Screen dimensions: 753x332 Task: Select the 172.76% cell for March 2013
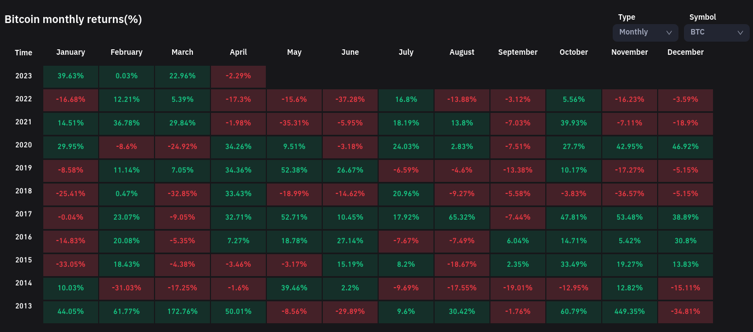(x=182, y=311)
